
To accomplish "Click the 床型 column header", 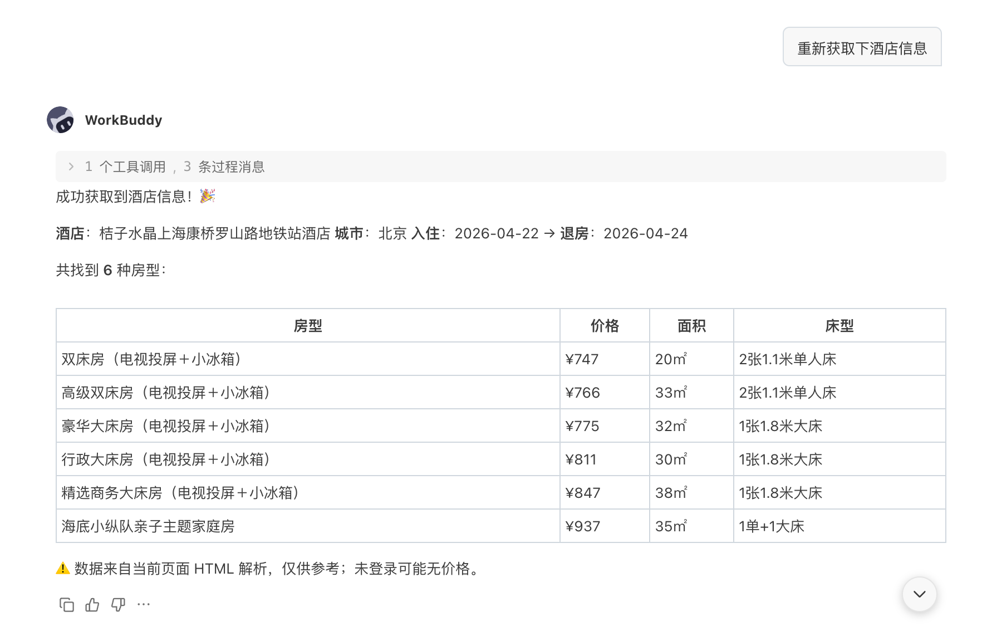I will [x=838, y=326].
